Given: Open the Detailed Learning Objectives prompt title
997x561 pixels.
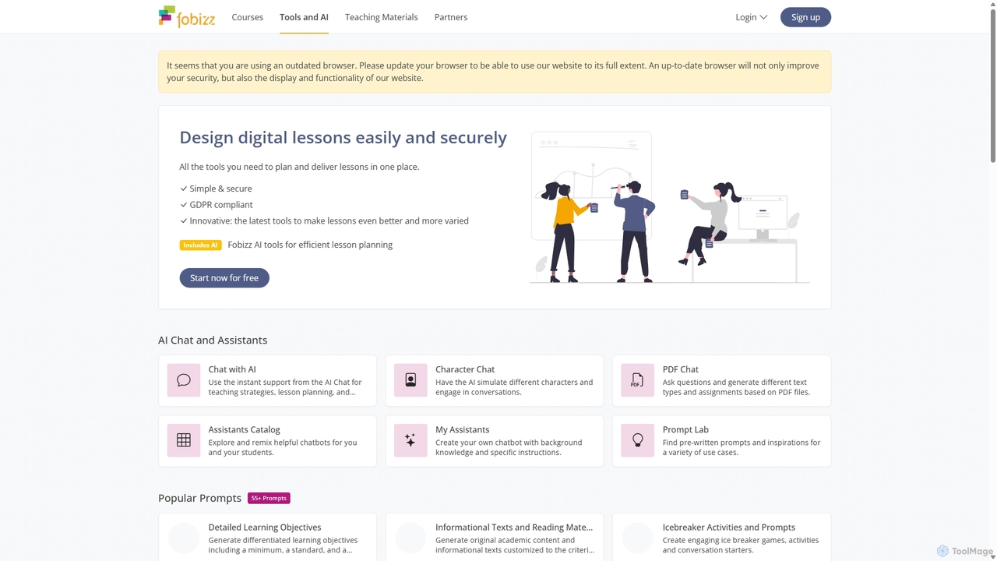Looking at the screenshot, I should tap(265, 527).
